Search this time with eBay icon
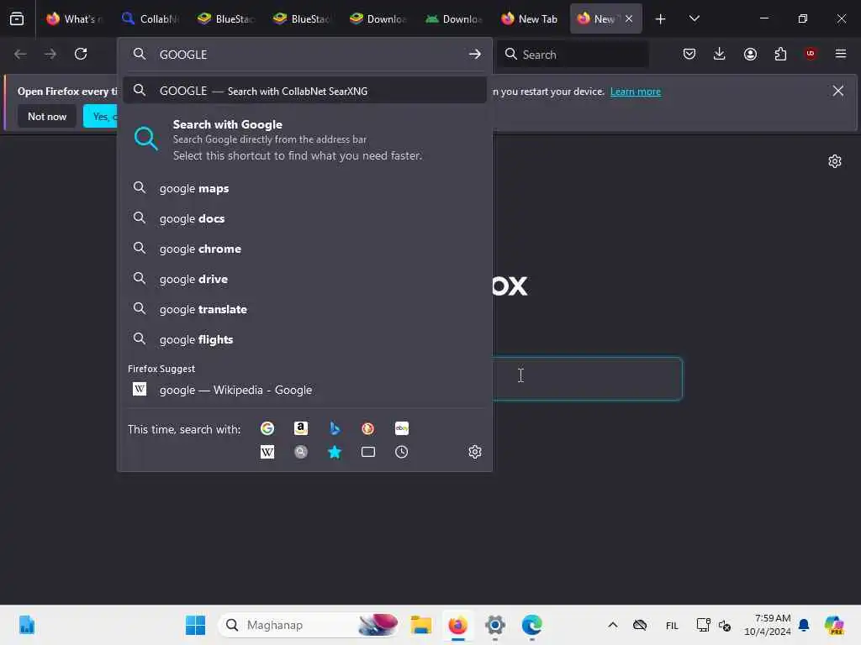 coord(401,428)
